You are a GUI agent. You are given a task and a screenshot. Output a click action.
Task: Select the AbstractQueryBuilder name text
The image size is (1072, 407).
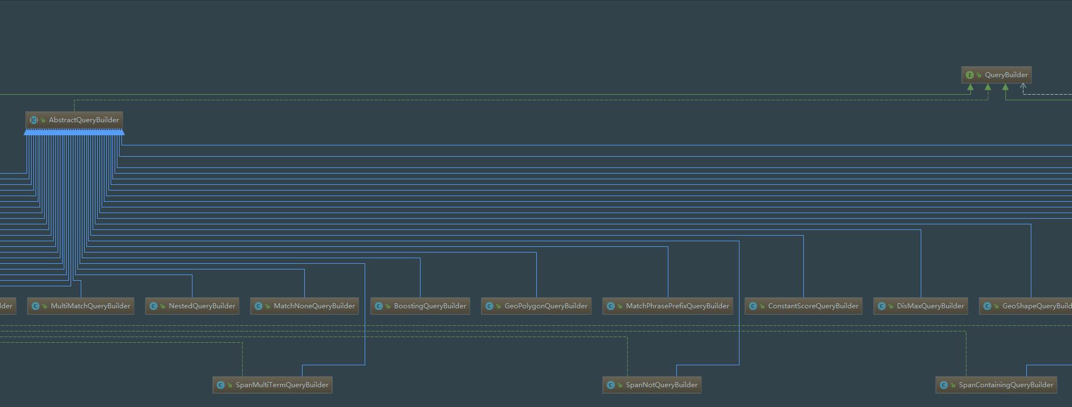[x=84, y=120]
